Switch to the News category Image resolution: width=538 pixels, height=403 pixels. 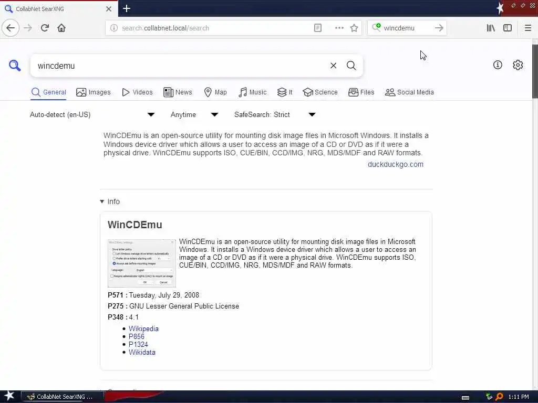(178, 92)
